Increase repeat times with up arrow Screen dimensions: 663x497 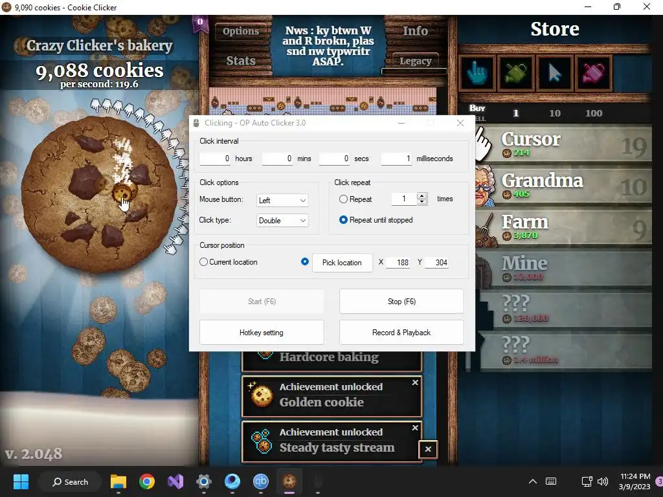coord(422,195)
